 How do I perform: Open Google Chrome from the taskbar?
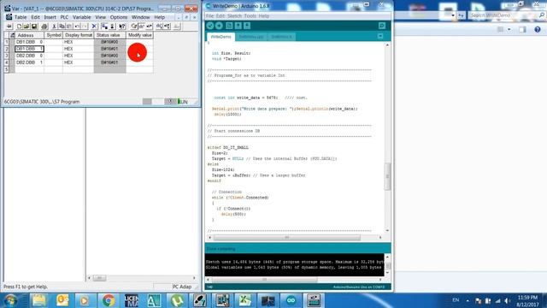[109, 300]
